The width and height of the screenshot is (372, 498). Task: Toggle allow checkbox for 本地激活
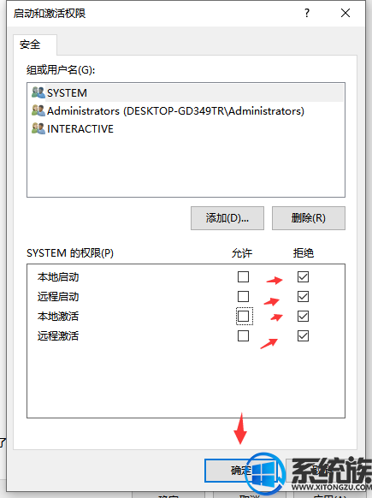coord(243,317)
